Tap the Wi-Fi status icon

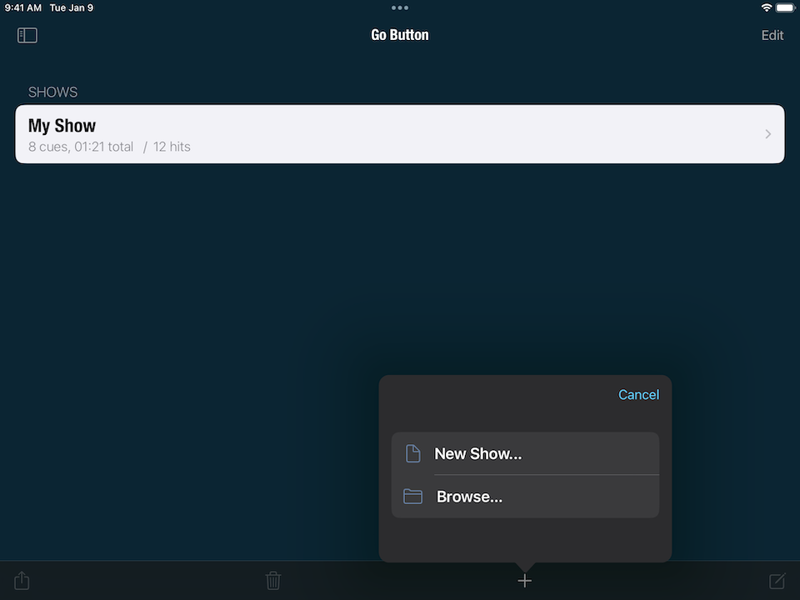(x=766, y=7)
